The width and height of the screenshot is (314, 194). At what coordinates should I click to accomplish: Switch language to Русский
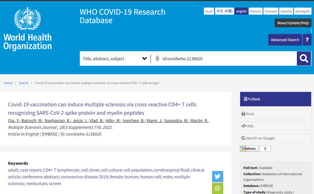point(271,11)
